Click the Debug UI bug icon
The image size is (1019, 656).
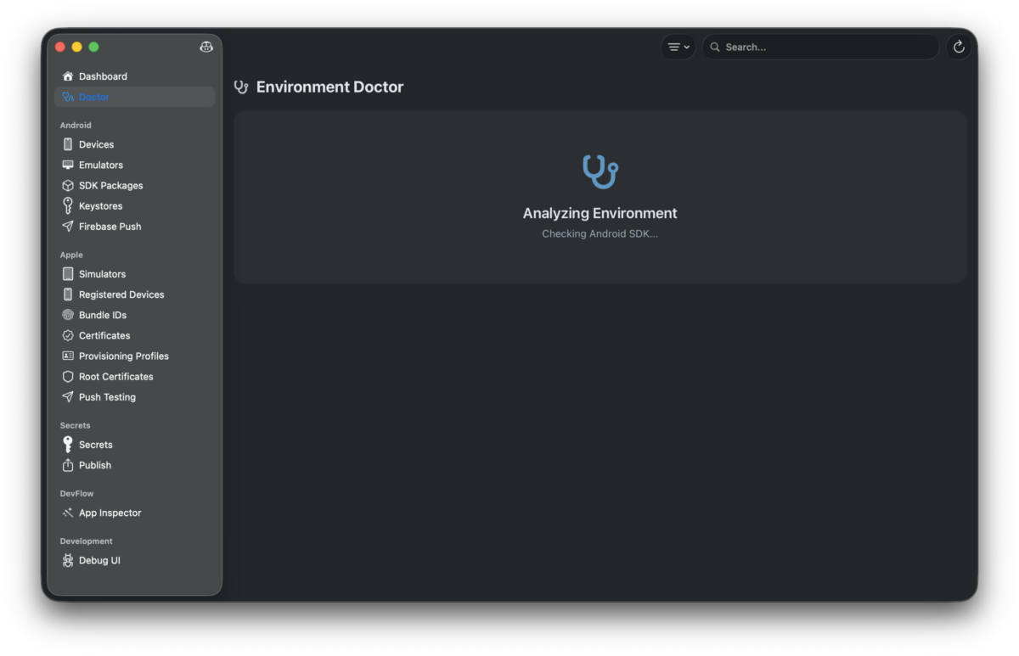click(x=68, y=560)
